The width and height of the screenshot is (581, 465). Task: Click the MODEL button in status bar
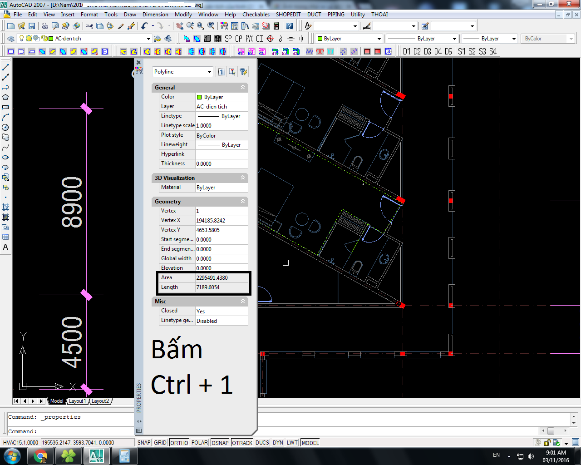coord(310,443)
